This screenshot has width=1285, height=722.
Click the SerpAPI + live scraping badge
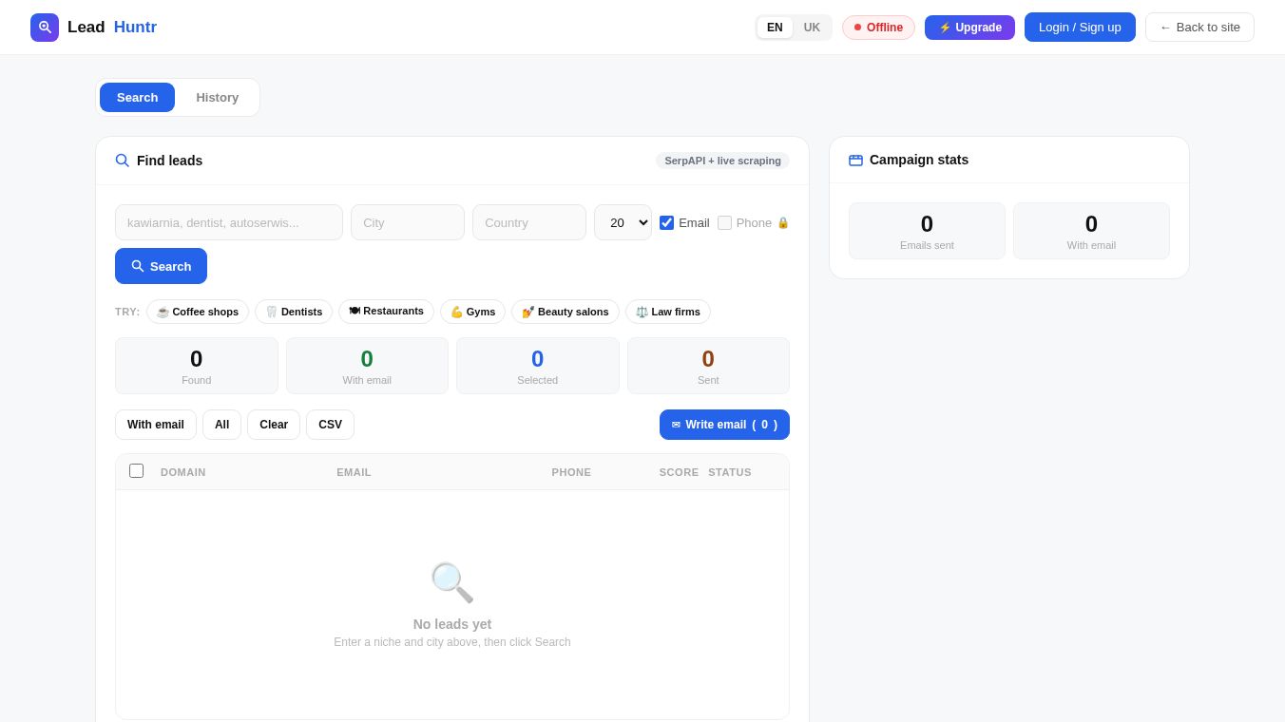[x=722, y=161]
